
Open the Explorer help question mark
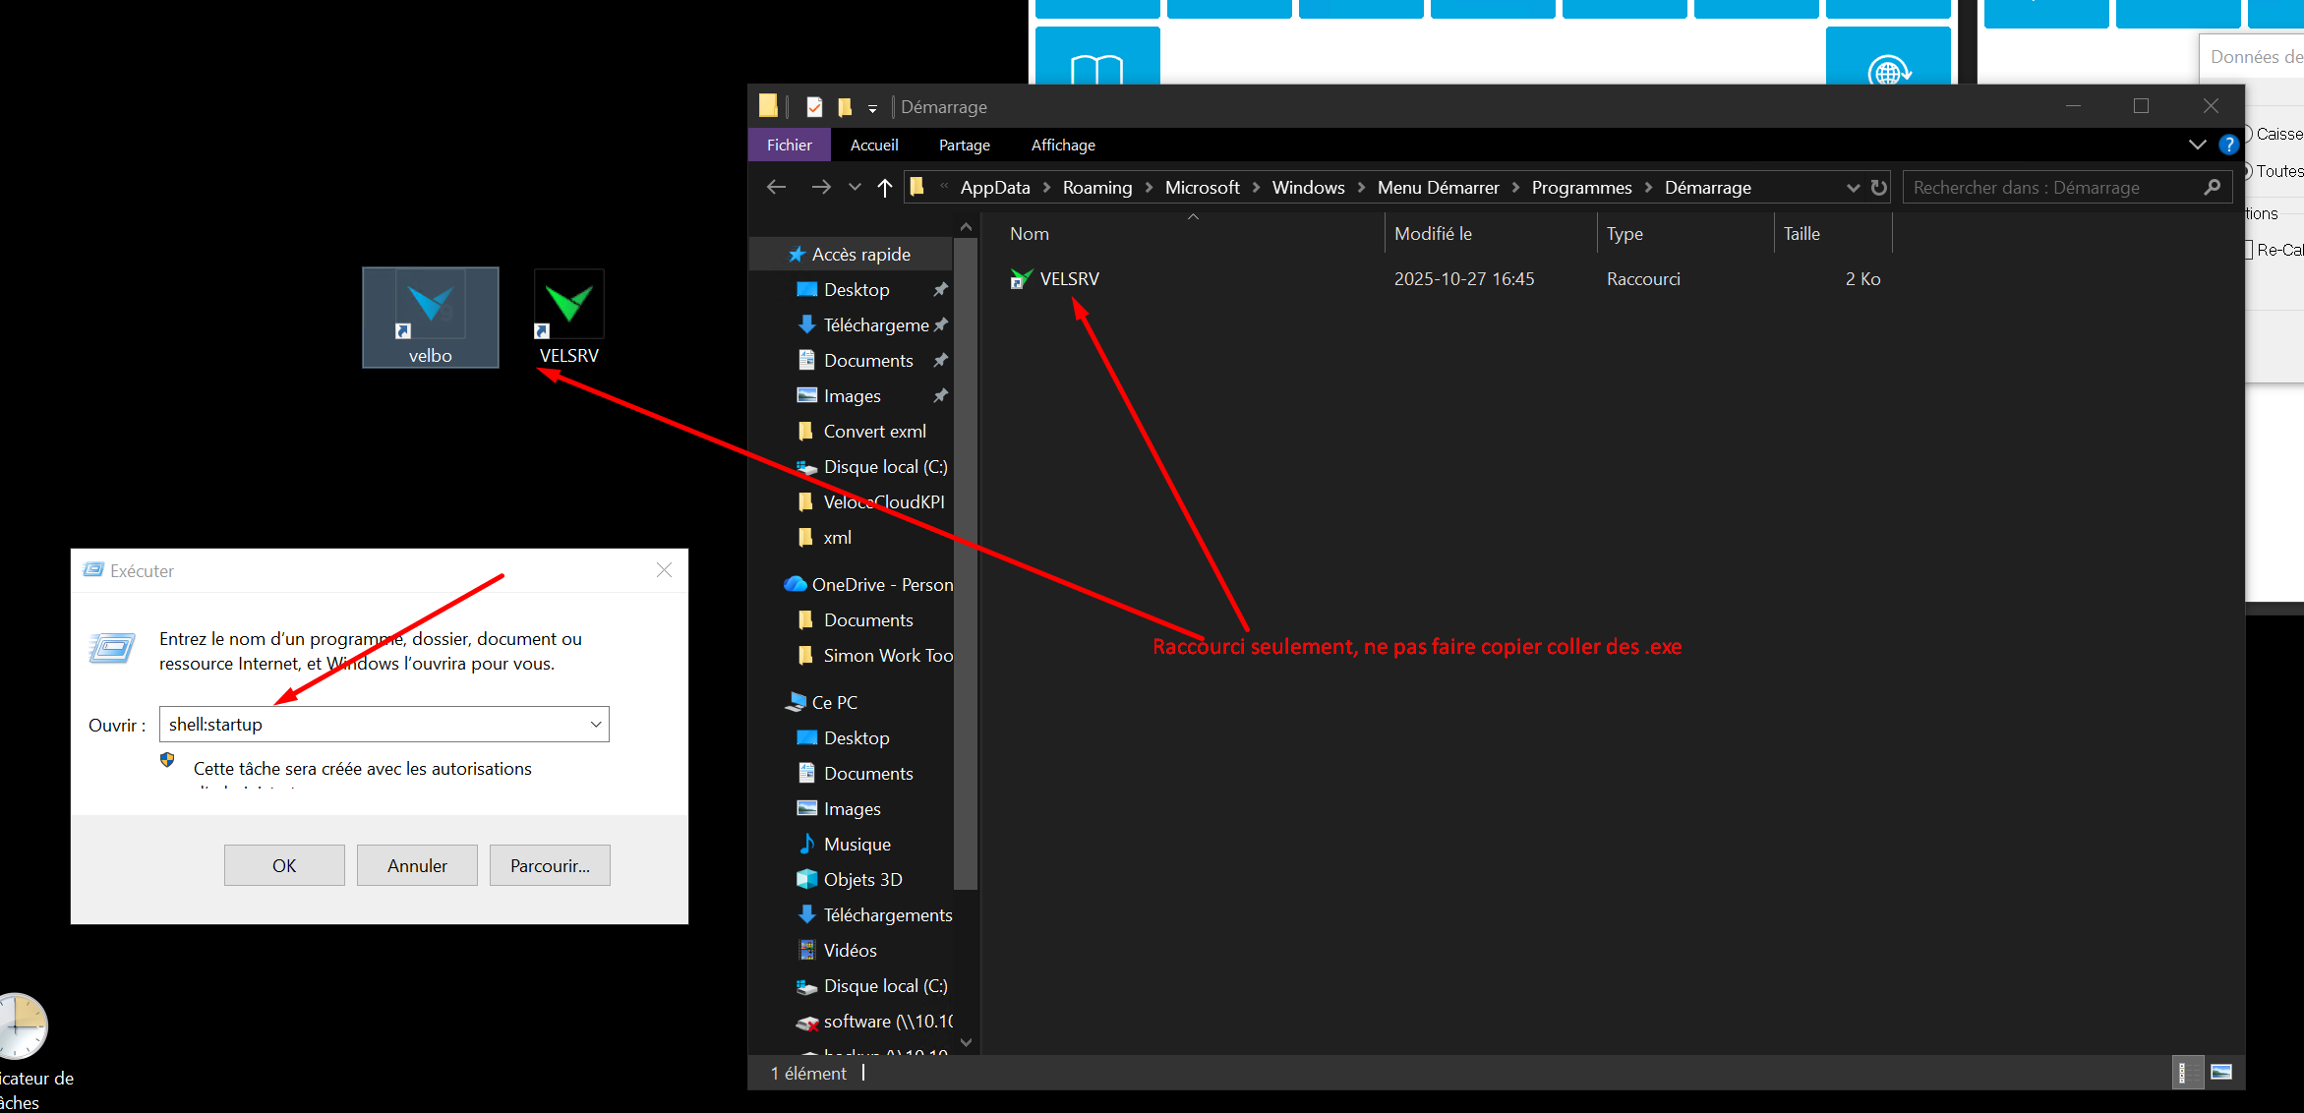pyautogui.click(x=2228, y=145)
